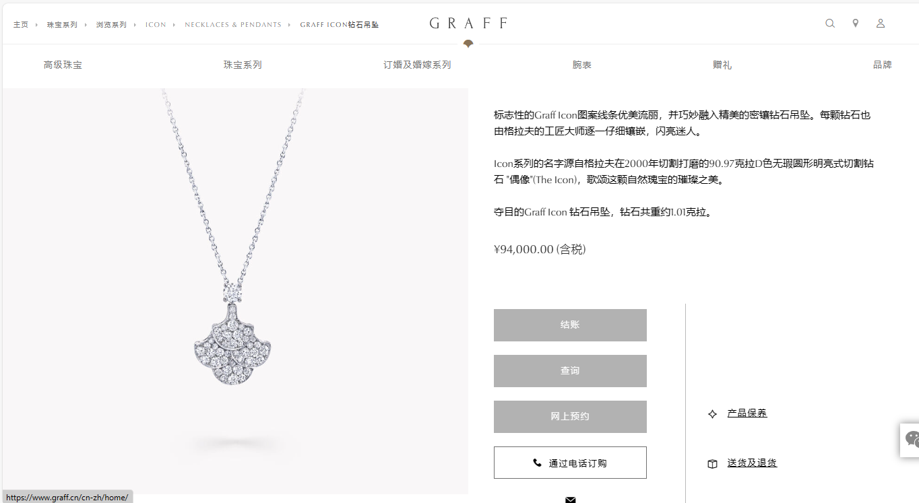Click 通过电话订购 phone order button
The image size is (919, 503).
click(570, 463)
